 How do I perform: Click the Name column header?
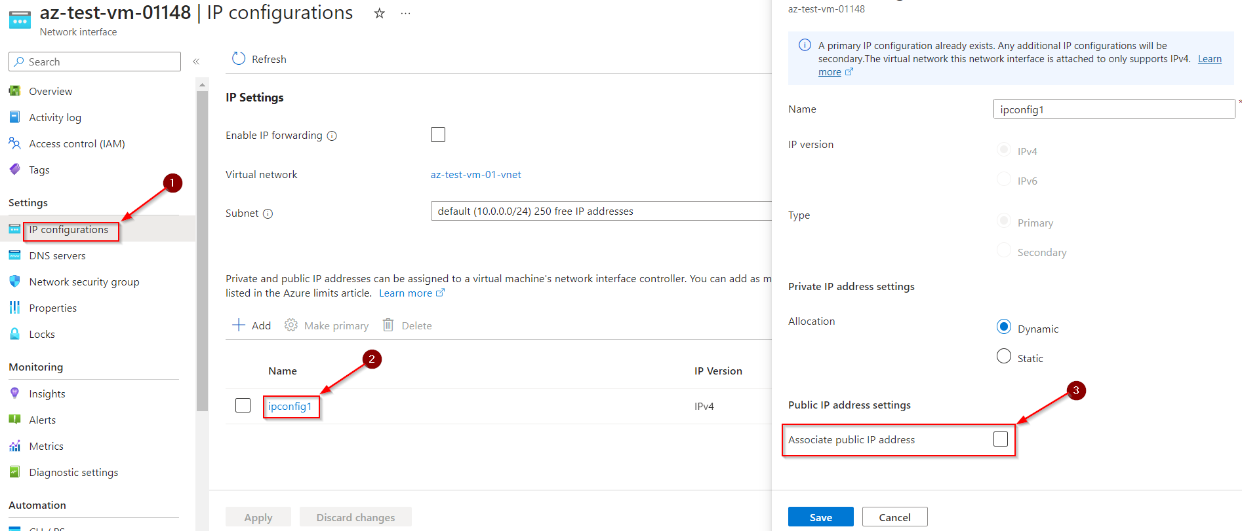tap(283, 371)
